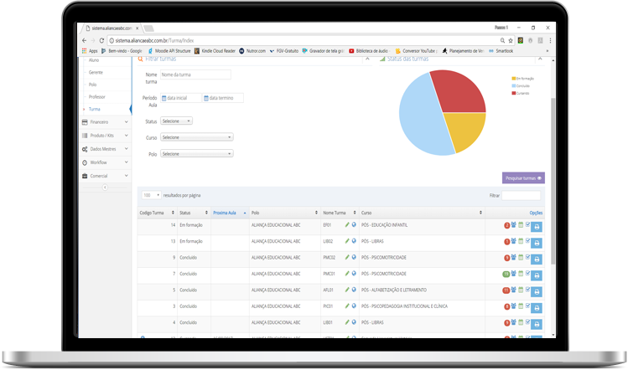Toggle the check icon in PIC01 row

tap(528, 306)
